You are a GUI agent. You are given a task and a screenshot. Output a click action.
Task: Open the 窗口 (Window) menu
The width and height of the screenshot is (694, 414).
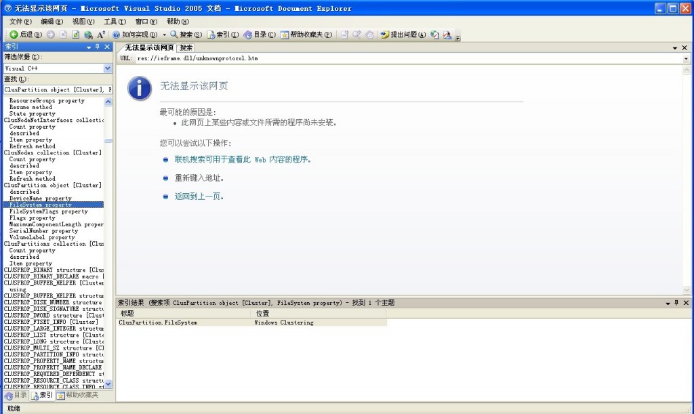point(146,21)
